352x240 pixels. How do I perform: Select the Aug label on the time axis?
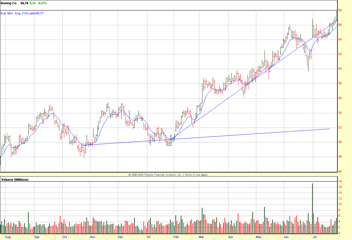coord(8,237)
